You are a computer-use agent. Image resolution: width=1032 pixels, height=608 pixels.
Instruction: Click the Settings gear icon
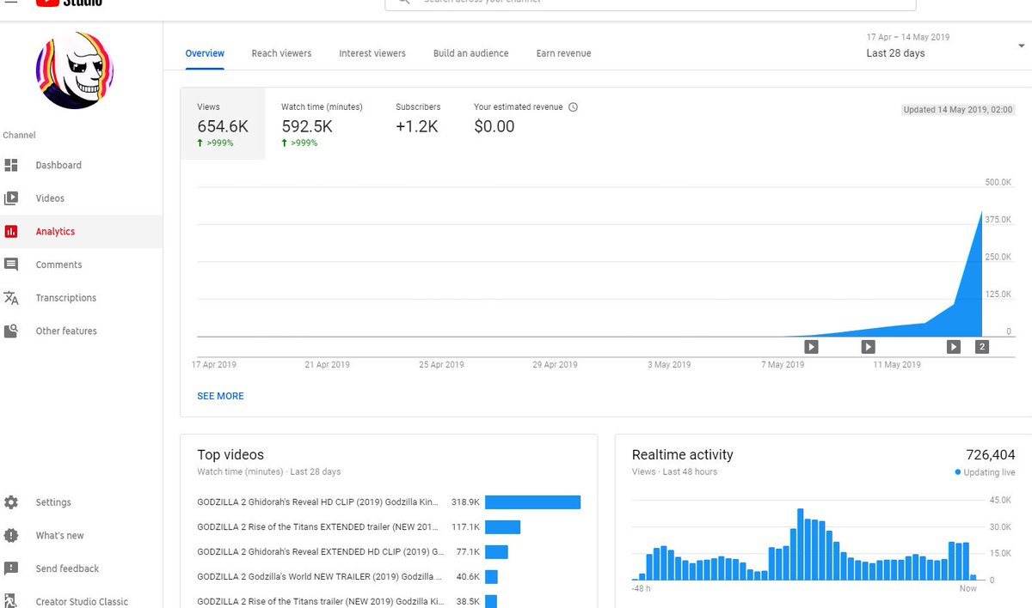(11, 502)
